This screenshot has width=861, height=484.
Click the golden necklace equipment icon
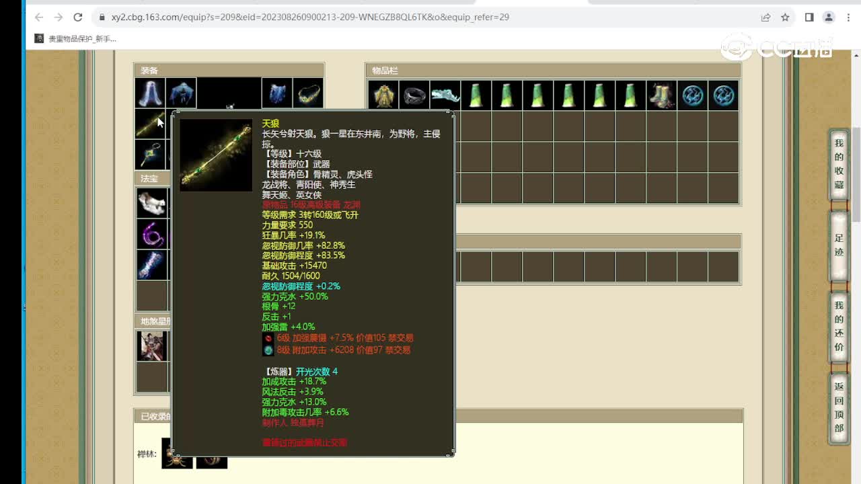[308, 93]
